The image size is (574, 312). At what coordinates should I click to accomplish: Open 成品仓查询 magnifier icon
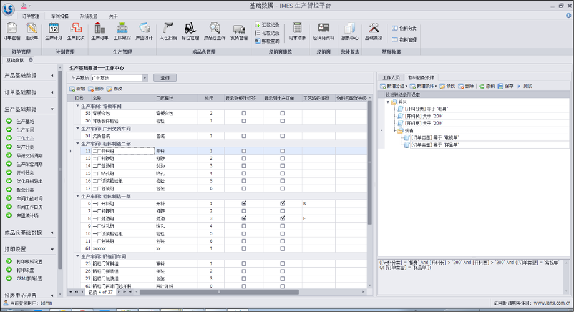215,31
